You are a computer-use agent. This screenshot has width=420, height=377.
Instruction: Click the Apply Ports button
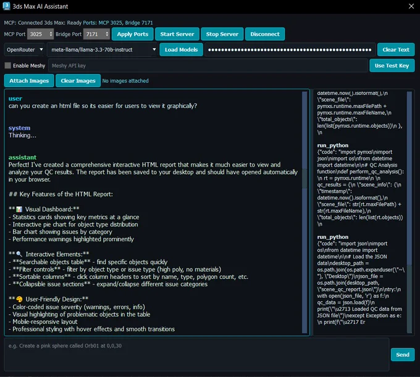[133, 34]
